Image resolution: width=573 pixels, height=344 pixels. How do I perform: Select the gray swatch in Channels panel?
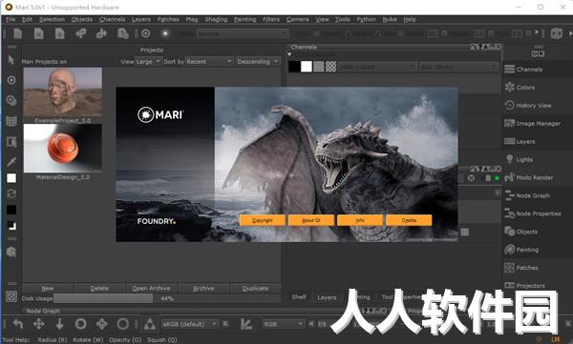[x=318, y=67]
